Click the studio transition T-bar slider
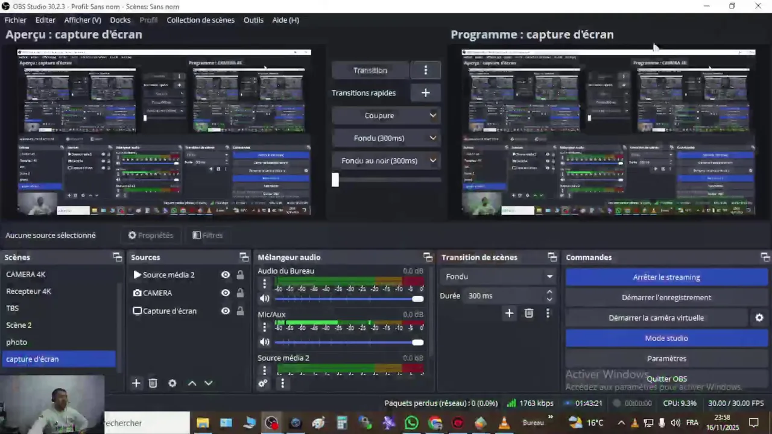The height and width of the screenshot is (434, 772). (x=387, y=180)
